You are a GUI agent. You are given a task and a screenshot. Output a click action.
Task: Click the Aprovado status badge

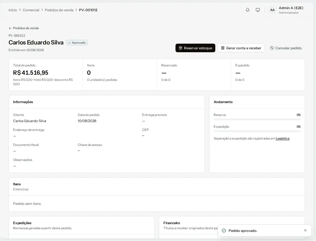click(77, 43)
